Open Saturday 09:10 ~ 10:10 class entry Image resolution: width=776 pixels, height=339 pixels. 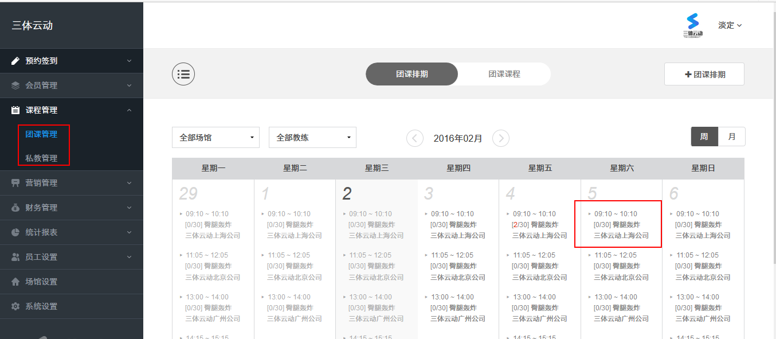(x=618, y=224)
